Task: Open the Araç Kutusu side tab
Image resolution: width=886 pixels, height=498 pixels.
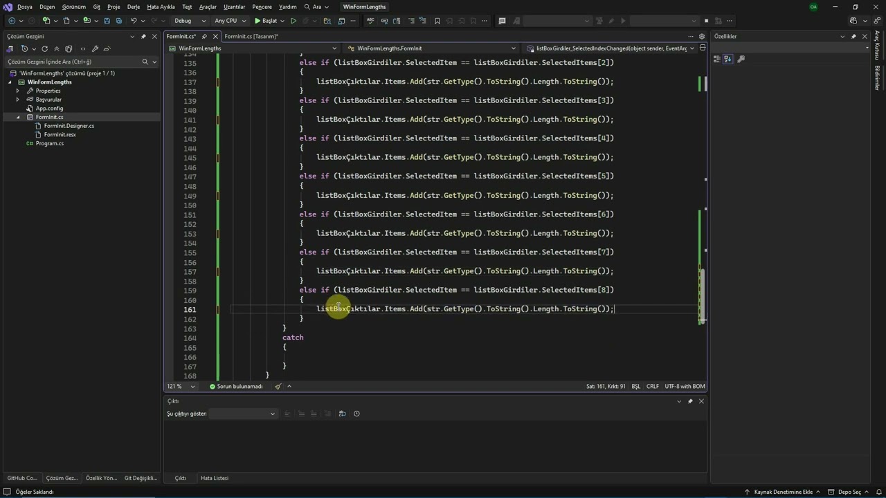Action: point(877,46)
